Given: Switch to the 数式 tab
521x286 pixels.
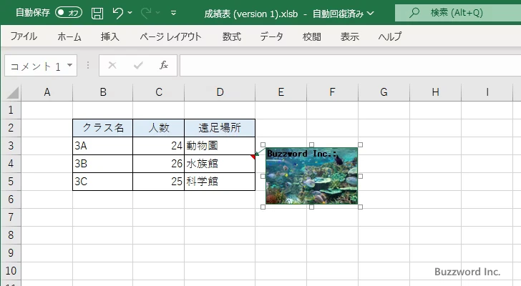Looking at the screenshot, I should pyautogui.click(x=232, y=36).
